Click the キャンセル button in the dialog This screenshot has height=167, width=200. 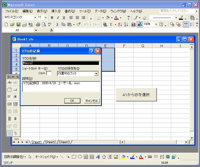point(92,101)
